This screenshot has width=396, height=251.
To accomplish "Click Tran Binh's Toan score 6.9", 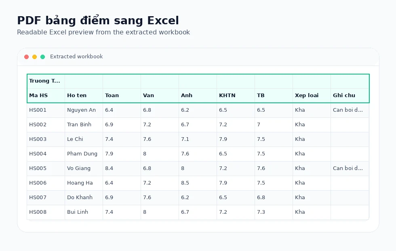I will pos(122,125).
